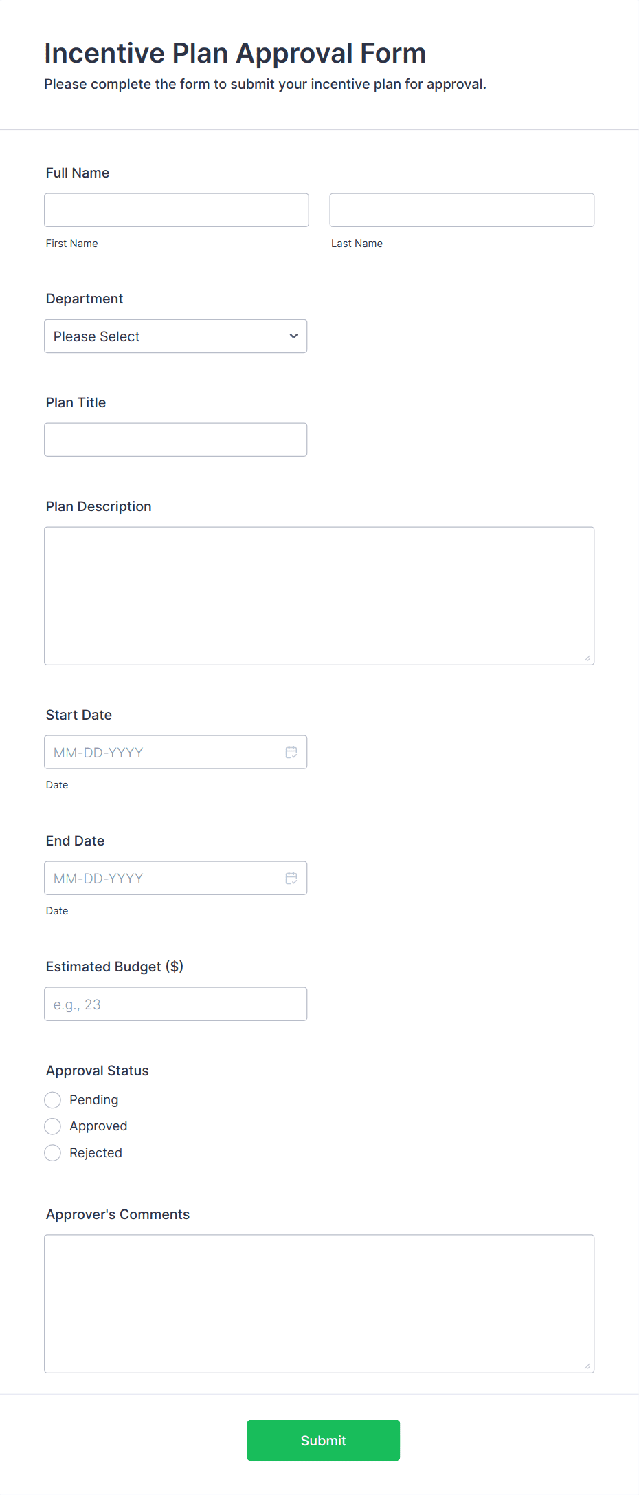Open the Start Date calendar picker icon
639x1495 pixels.
click(291, 752)
